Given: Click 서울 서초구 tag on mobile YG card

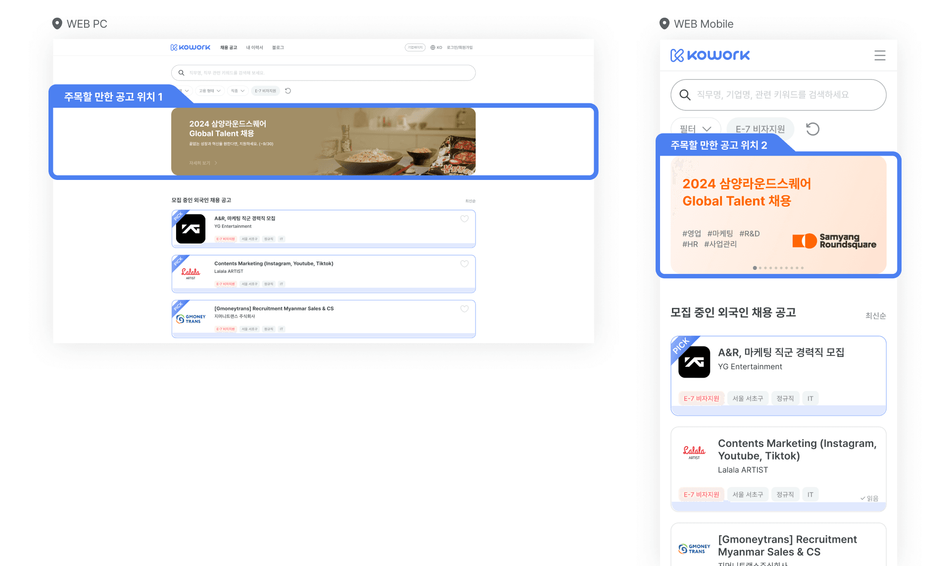Looking at the screenshot, I should point(748,398).
